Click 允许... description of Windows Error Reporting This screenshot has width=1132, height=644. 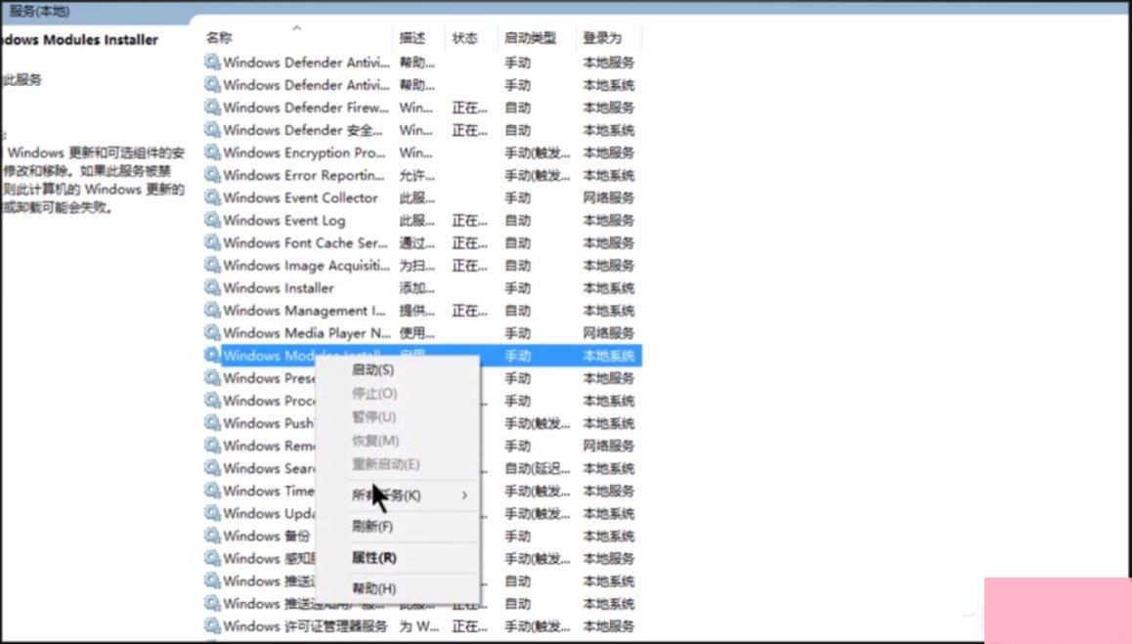point(417,176)
